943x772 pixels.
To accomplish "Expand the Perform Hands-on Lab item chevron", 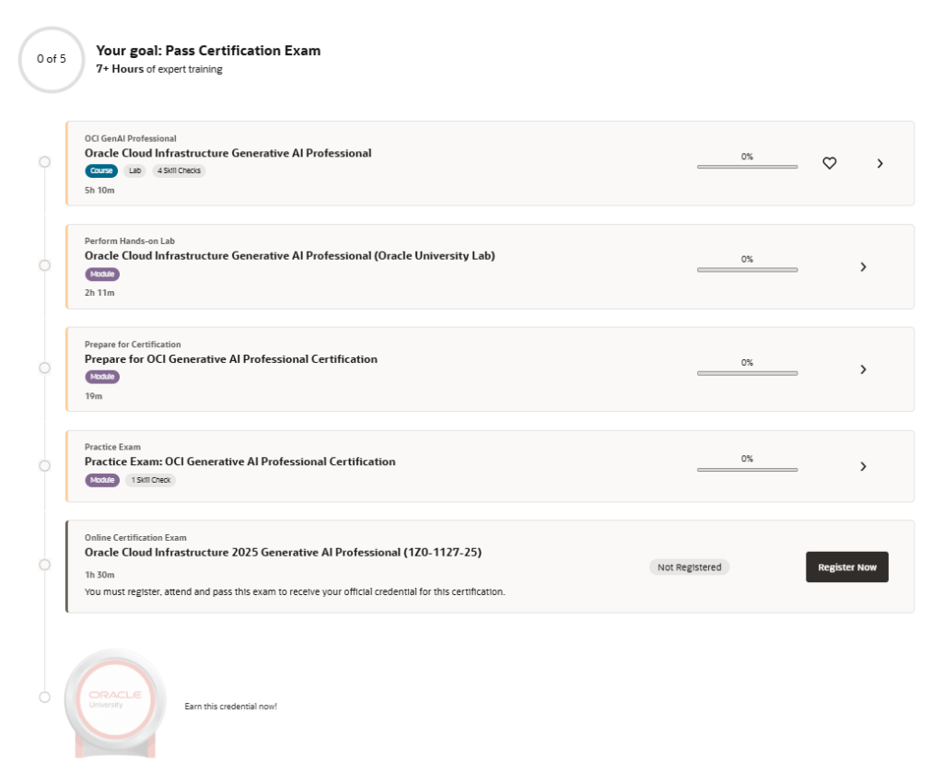I will click(863, 266).
